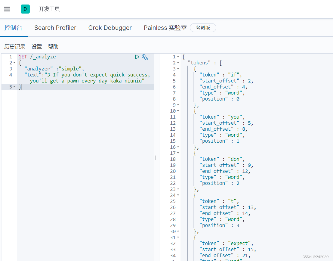
Task: Open the Painless 实验室 tab
Action: click(x=165, y=28)
